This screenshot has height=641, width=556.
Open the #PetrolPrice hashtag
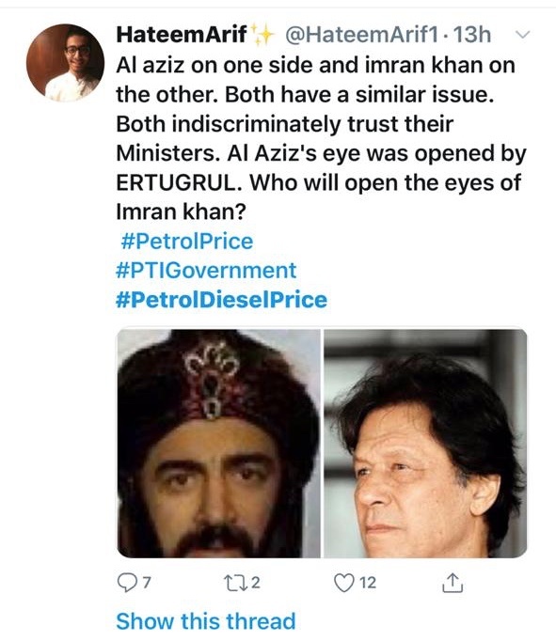tap(186, 242)
